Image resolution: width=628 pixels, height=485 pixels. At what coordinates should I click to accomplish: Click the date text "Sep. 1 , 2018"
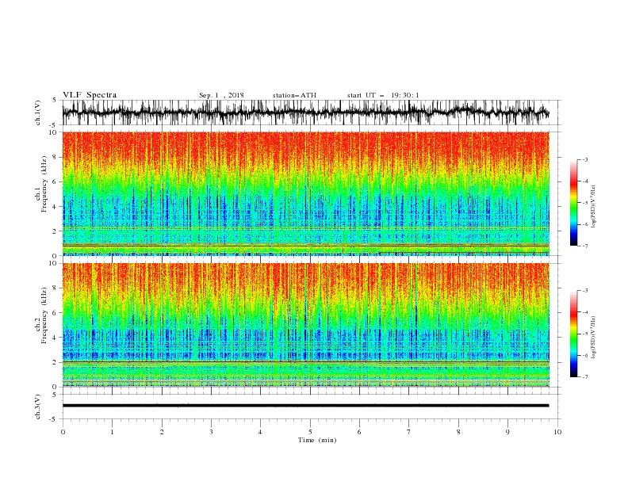221,95
